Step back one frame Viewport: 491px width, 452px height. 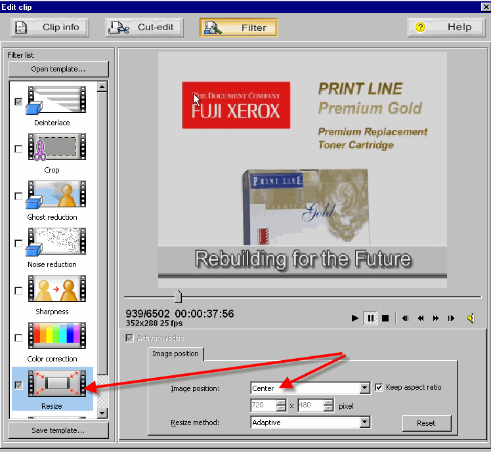[405, 318]
